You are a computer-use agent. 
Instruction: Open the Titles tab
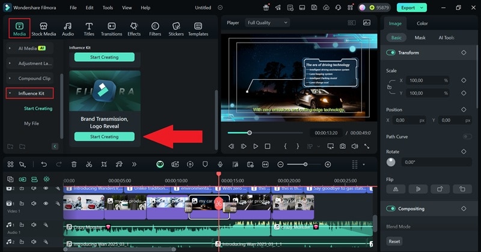click(89, 29)
